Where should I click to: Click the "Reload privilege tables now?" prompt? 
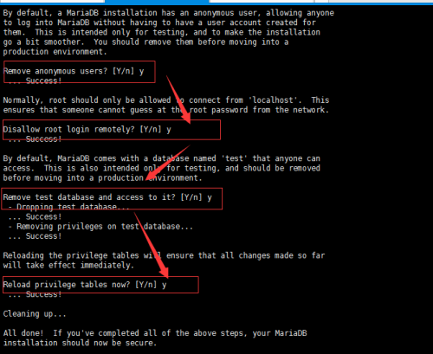click(85, 285)
